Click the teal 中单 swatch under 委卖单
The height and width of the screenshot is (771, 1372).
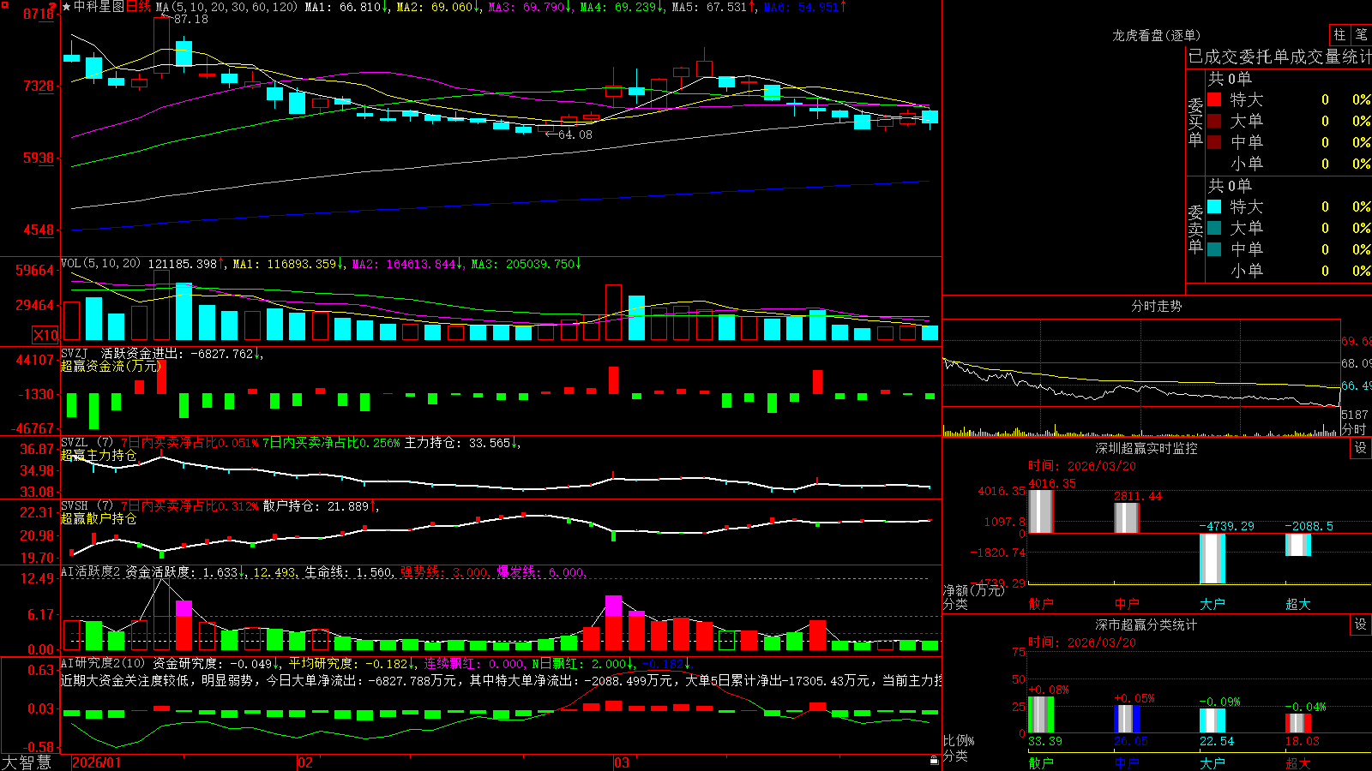coord(1214,249)
